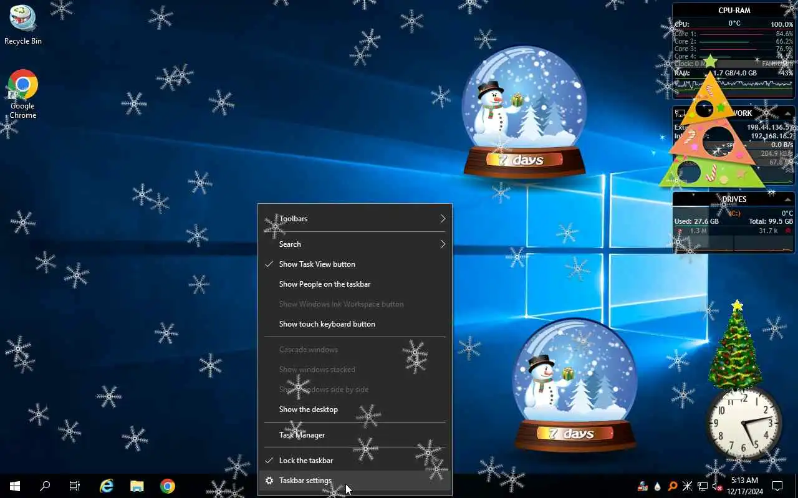
Task: Click the external IP 198.44.136.57 value
Action: (x=770, y=127)
